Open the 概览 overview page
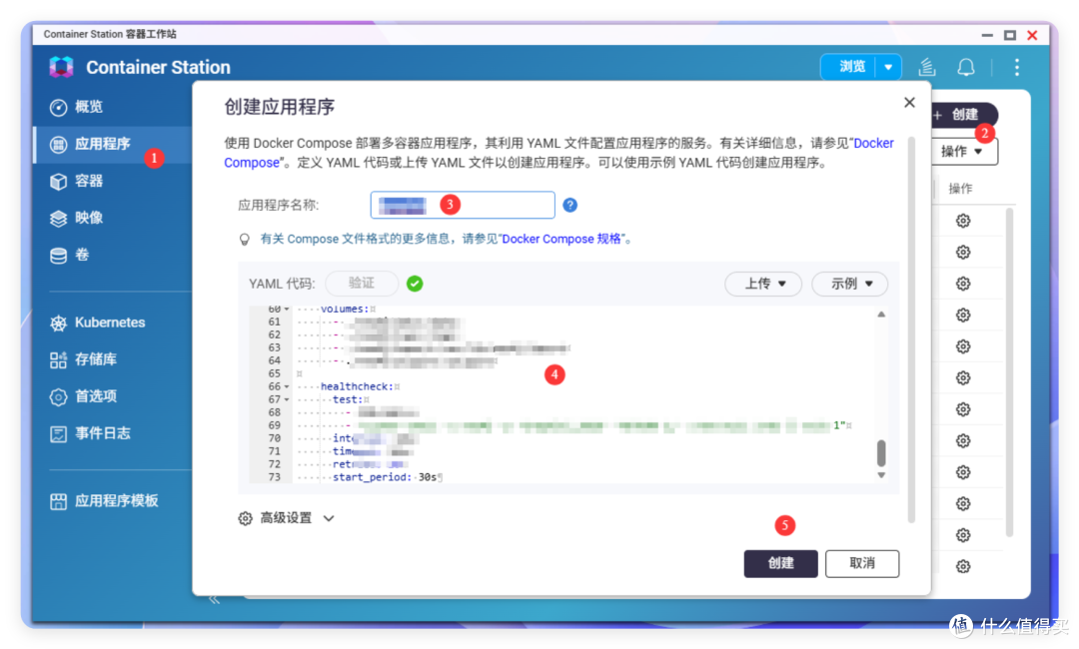 [x=76, y=107]
